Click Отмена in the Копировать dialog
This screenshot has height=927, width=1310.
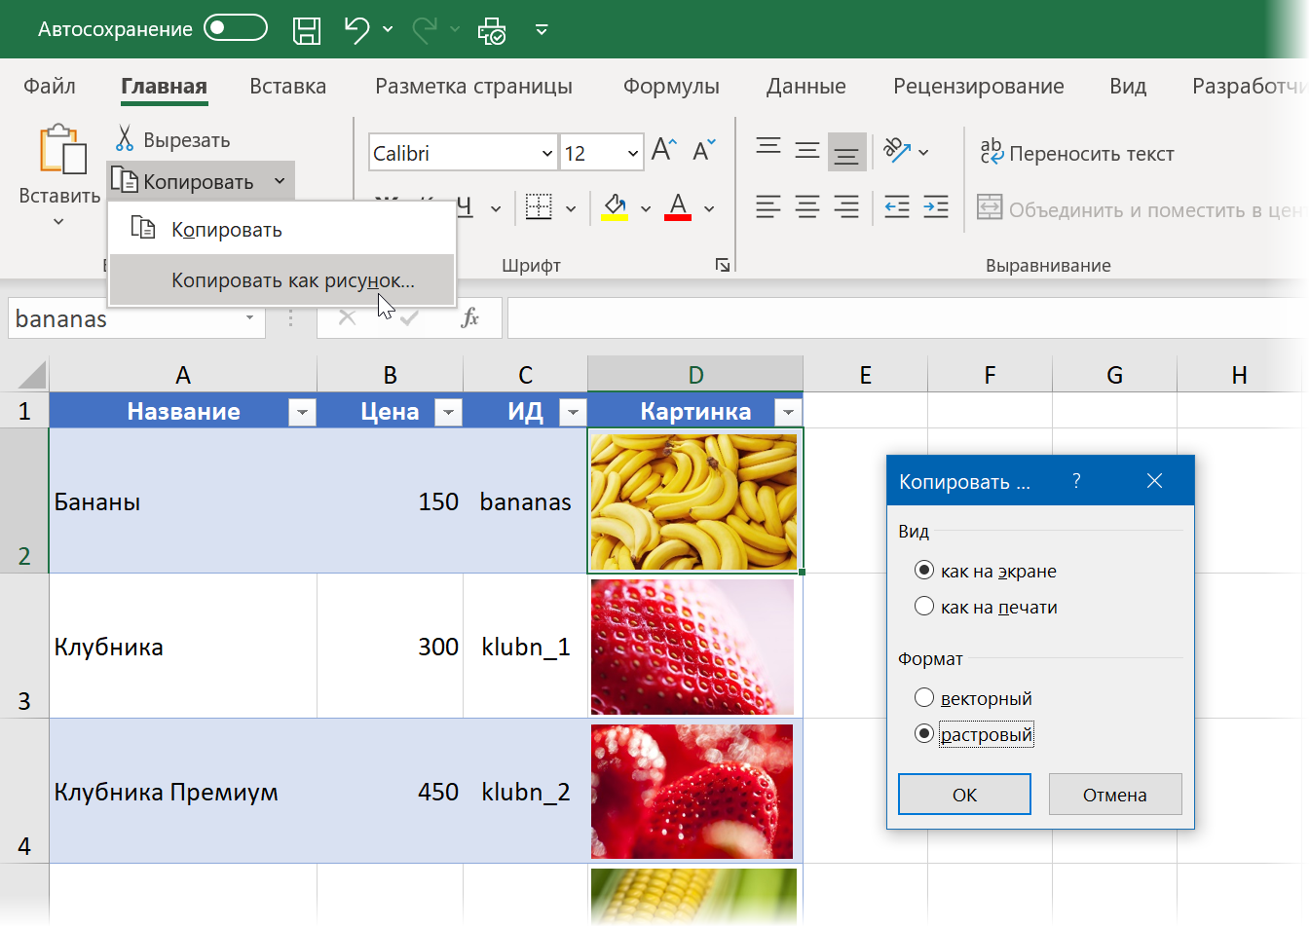[1115, 795]
